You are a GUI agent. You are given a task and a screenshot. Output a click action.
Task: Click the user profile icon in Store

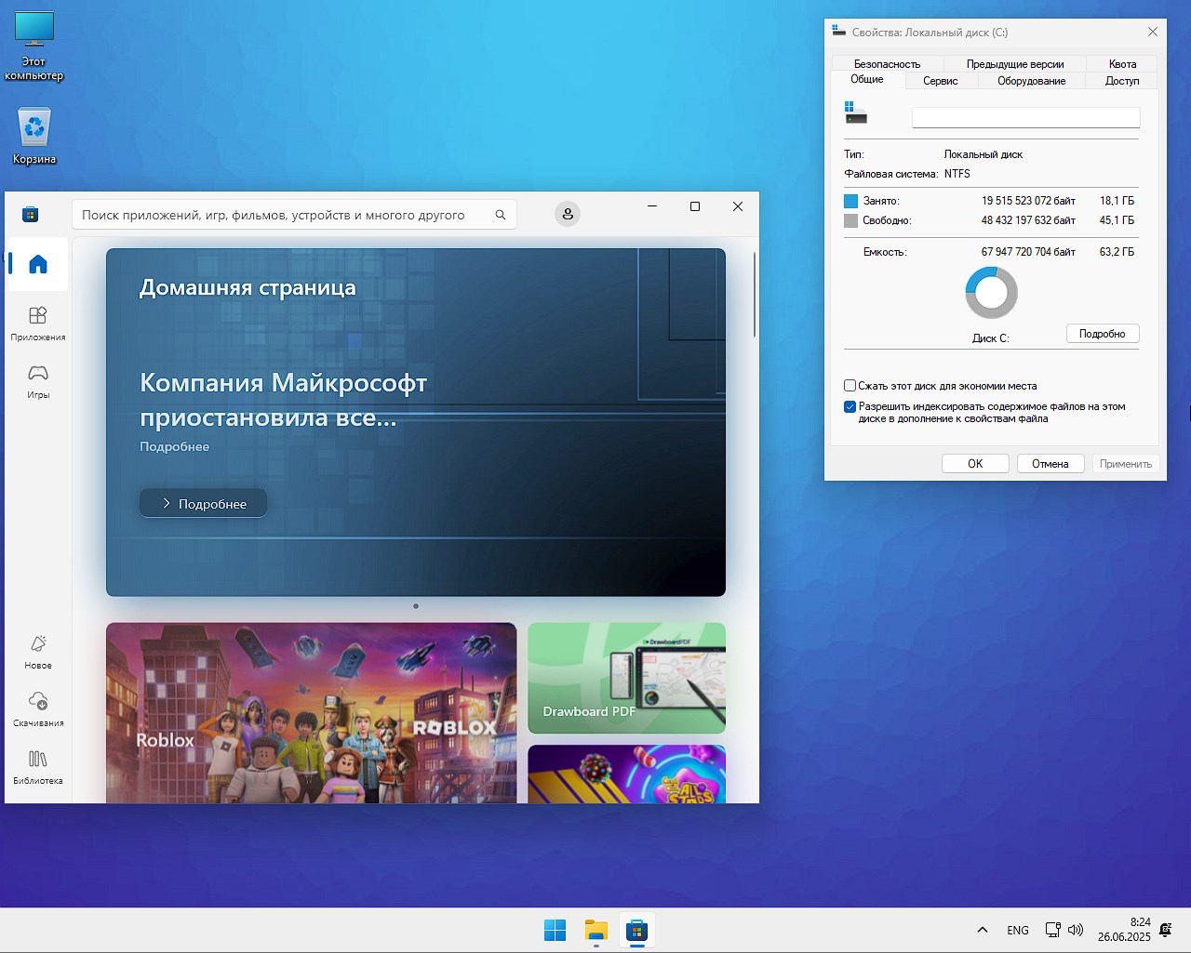click(567, 215)
